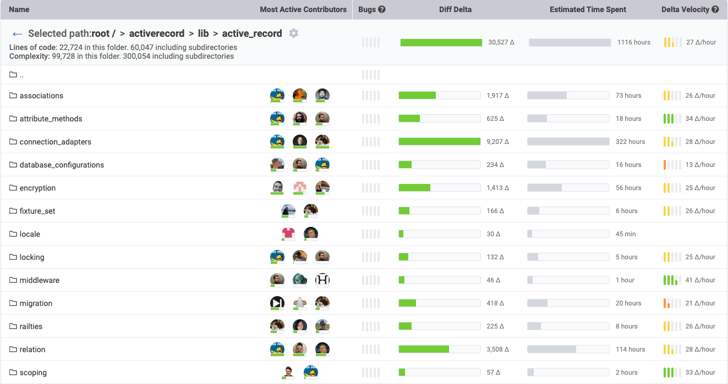Screen dimensions: 728x384
Task: Click the Bugs help question mark icon
Action: tap(382, 9)
